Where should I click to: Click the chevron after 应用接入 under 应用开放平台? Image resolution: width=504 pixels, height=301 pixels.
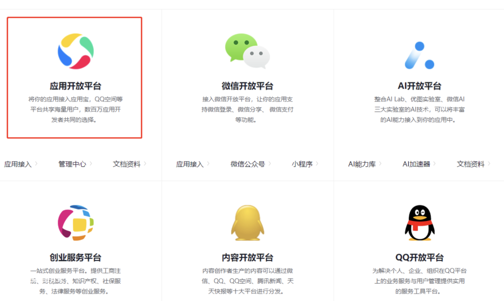coord(36,164)
